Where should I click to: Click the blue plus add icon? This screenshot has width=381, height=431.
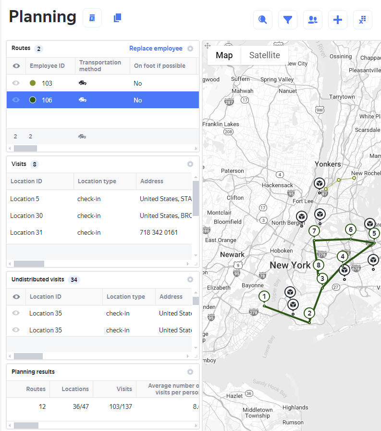(338, 20)
